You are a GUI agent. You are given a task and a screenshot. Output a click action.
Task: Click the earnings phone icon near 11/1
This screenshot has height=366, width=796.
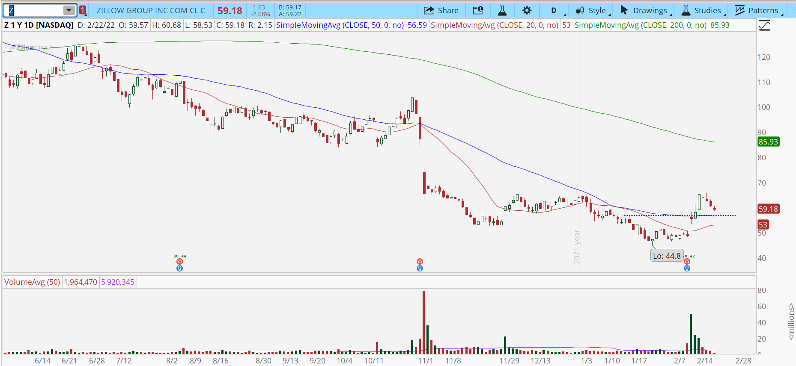[x=420, y=262]
